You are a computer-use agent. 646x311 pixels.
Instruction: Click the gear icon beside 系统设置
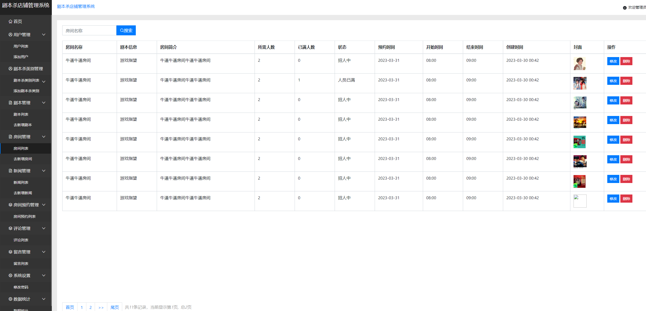click(x=10, y=275)
